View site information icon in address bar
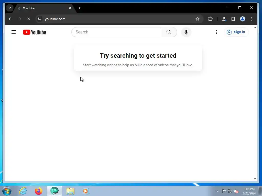This screenshot has height=196, width=262. point(40,19)
